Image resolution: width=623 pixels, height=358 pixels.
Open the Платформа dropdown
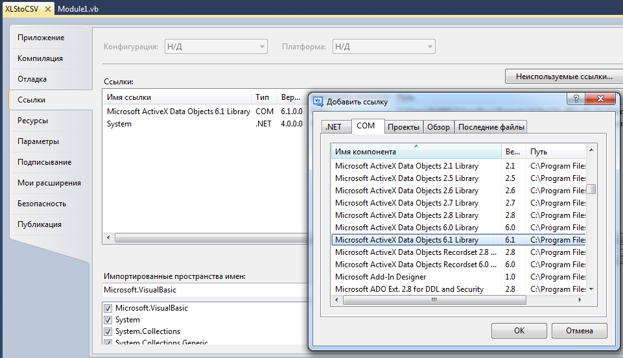click(x=384, y=47)
